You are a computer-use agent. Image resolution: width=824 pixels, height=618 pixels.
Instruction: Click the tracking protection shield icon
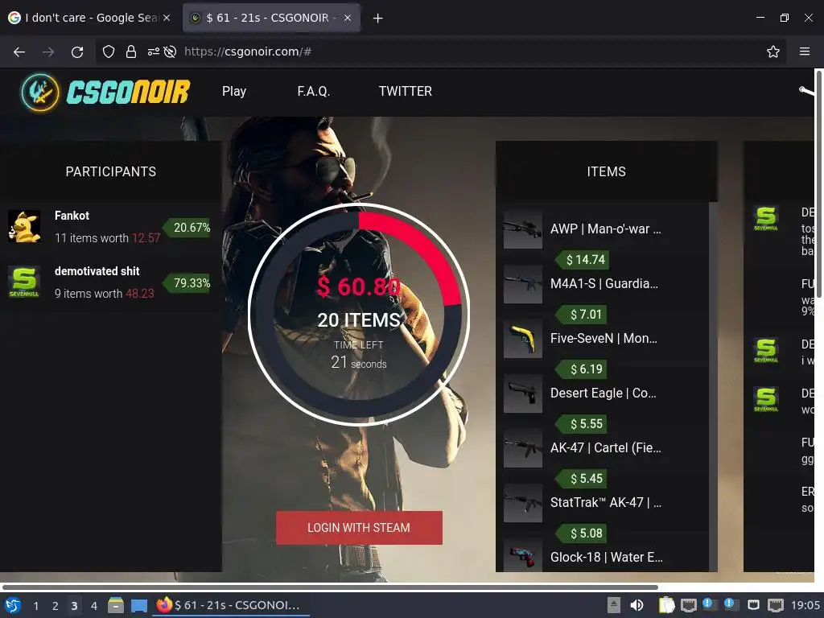(109, 51)
